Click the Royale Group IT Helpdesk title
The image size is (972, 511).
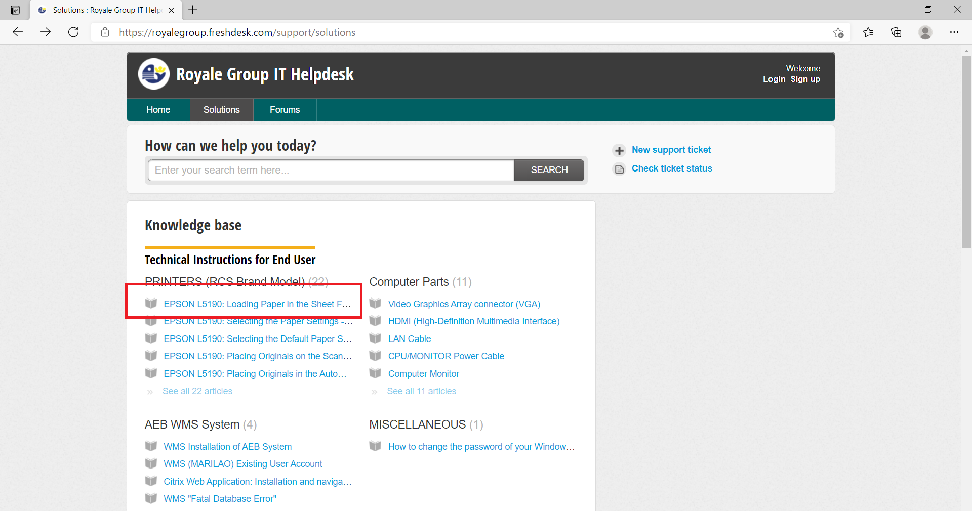coord(265,74)
